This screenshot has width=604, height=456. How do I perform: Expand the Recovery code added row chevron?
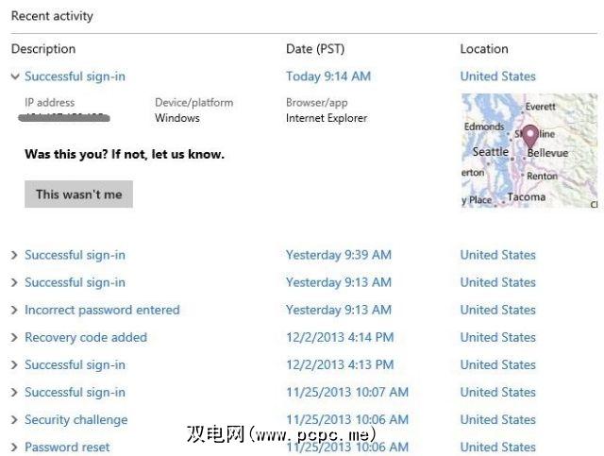pos(15,337)
